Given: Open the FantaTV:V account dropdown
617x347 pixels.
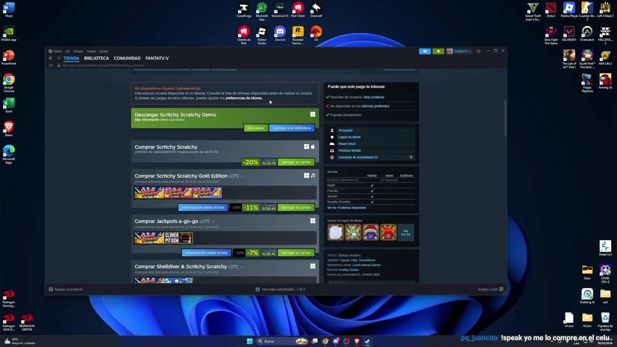Looking at the screenshot, I should [x=458, y=51].
